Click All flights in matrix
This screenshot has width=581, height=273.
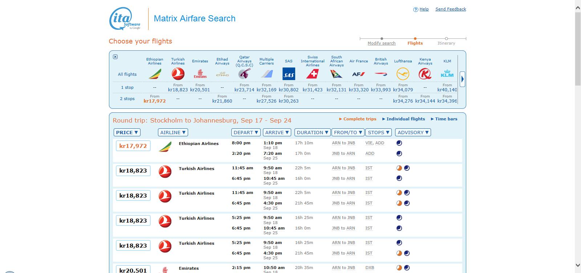coord(127,74)
